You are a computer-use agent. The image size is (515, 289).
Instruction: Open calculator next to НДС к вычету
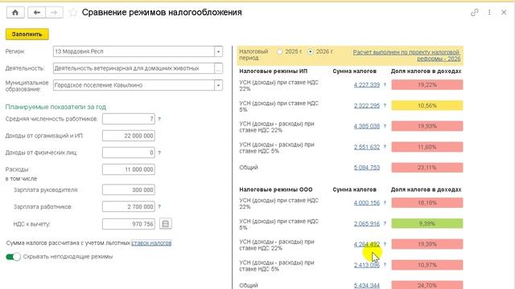point(166,224)
